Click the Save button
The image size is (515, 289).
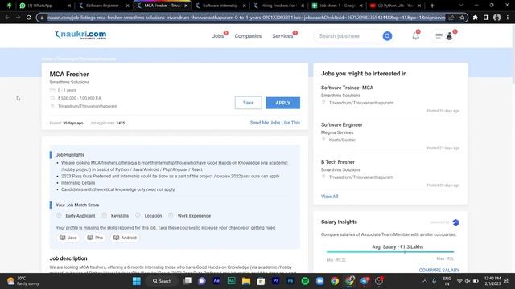tap(249, 103)
